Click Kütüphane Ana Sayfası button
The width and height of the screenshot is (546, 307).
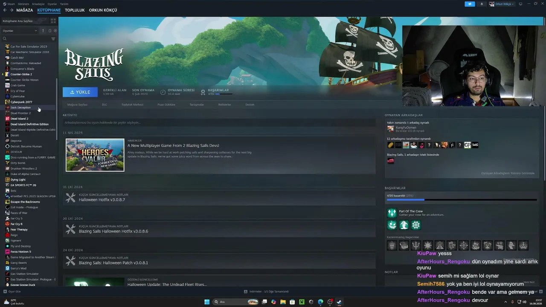(x=25, y=21)
